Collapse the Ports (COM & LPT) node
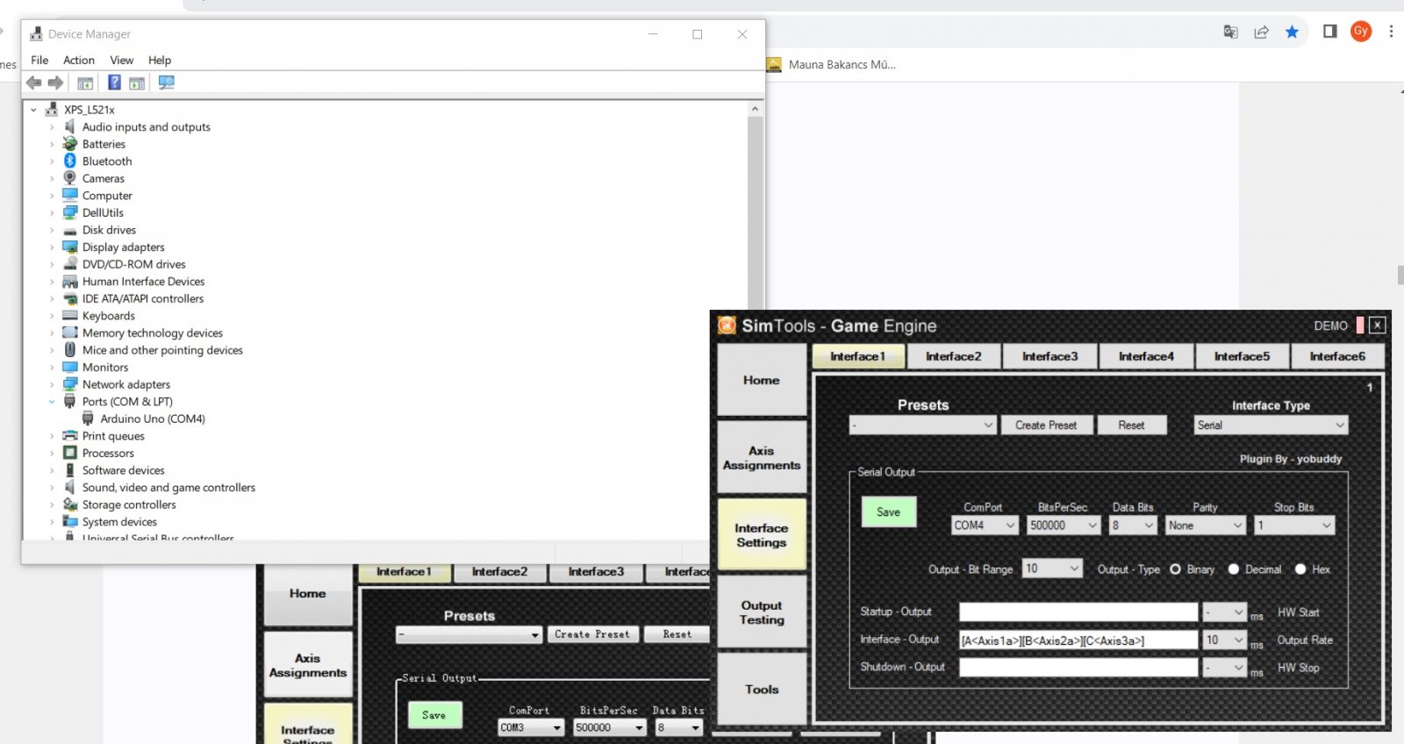 point(52,402)
